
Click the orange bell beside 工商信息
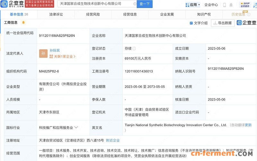tap(23, 22)
